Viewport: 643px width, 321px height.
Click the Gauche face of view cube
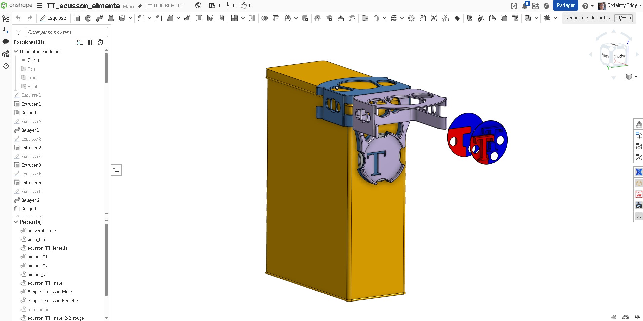coord(619,56)
